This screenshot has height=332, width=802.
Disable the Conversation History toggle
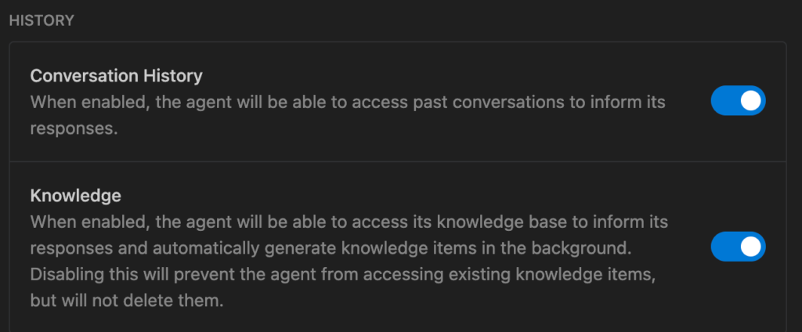[x=737, y=100]
